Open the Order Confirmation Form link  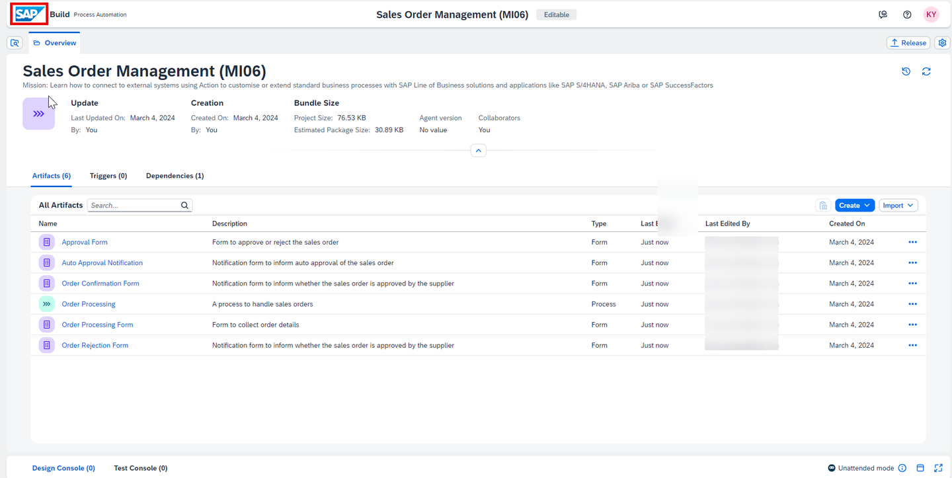coord(100,284)
